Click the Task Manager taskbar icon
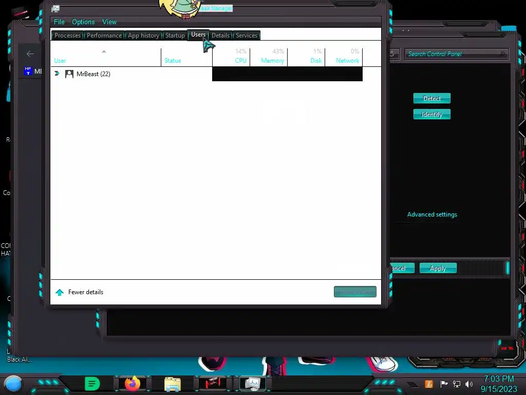This screenshot has height=395, width=526. coord(253,384)
